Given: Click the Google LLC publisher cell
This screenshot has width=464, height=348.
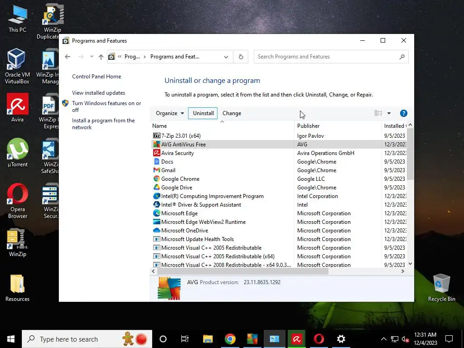Looking at the screenshot, I should 311,179.
